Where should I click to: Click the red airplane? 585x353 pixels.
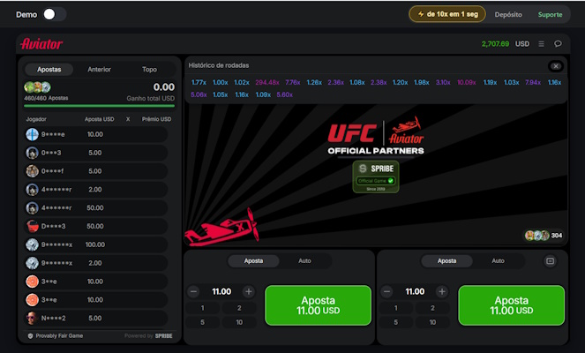[x=222, y=228]
